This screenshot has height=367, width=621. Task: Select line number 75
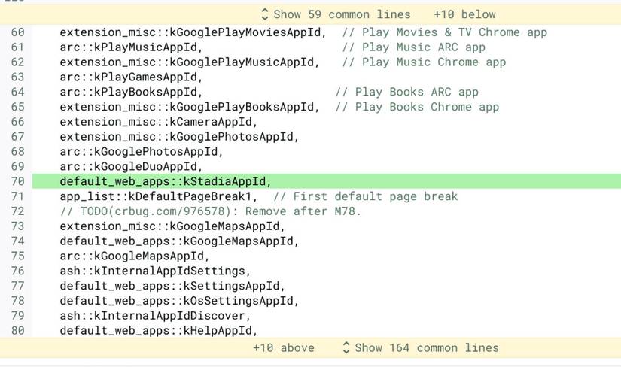tap(17, 256)
